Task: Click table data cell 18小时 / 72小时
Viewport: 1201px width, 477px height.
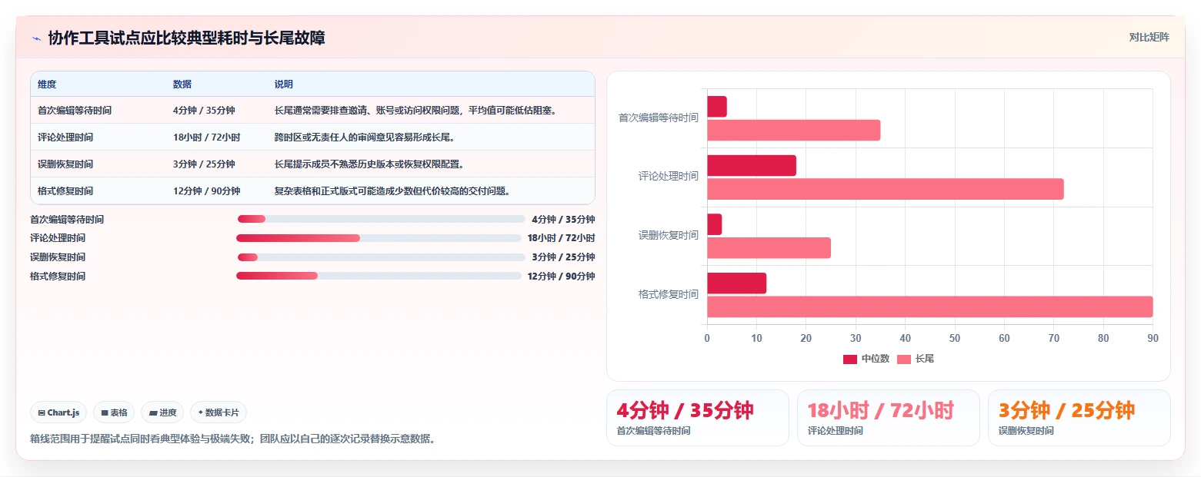Action: [207, 137]
